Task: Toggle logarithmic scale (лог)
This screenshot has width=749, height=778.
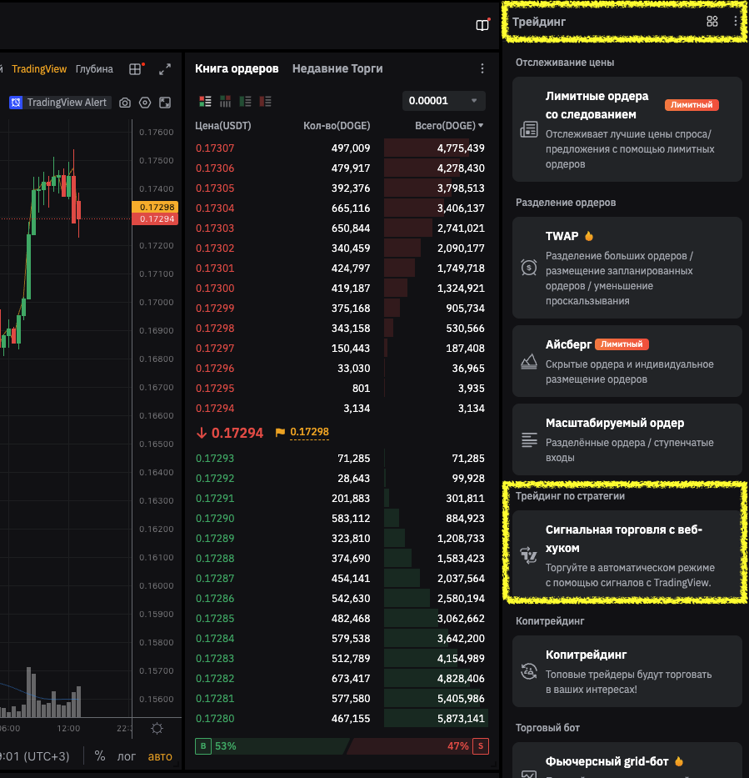Action: pyautogui.click(x=126, y=756)
